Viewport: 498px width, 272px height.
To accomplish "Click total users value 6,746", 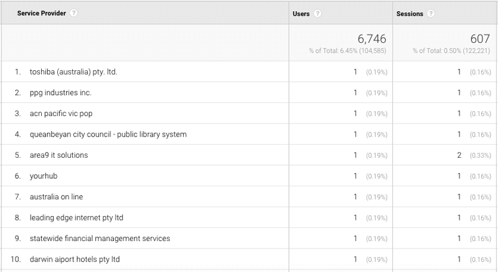I will [x=372, y=39].
